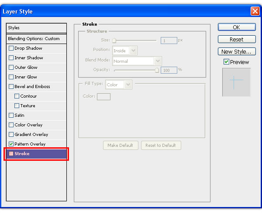262x217 pixels.
Task: Open the Styles section
Action: click(x=36, y=28)
